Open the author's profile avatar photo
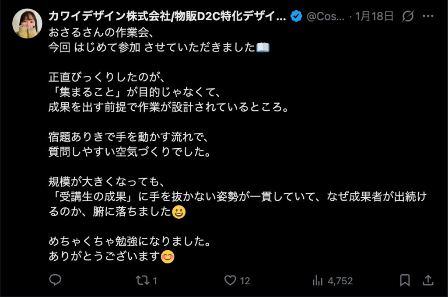Image resolution: width=448 pixels, height=297 pixels. pyautogui.click(x=27, y=24)
